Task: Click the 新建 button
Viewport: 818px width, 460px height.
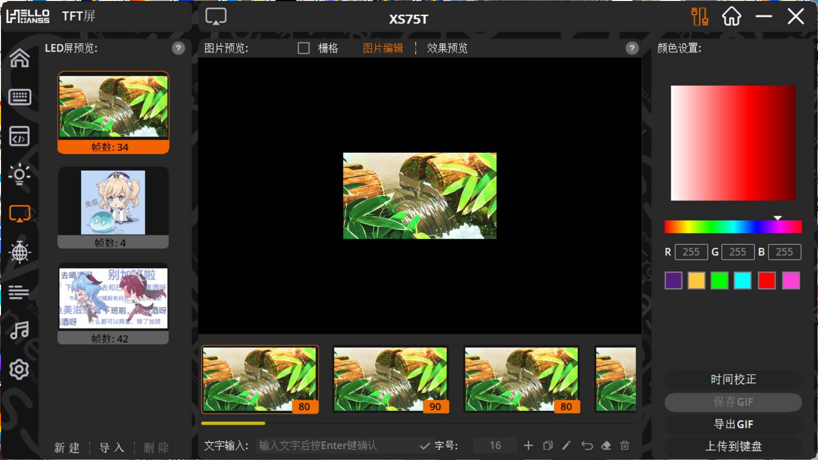Action: (x=67, y=448)
